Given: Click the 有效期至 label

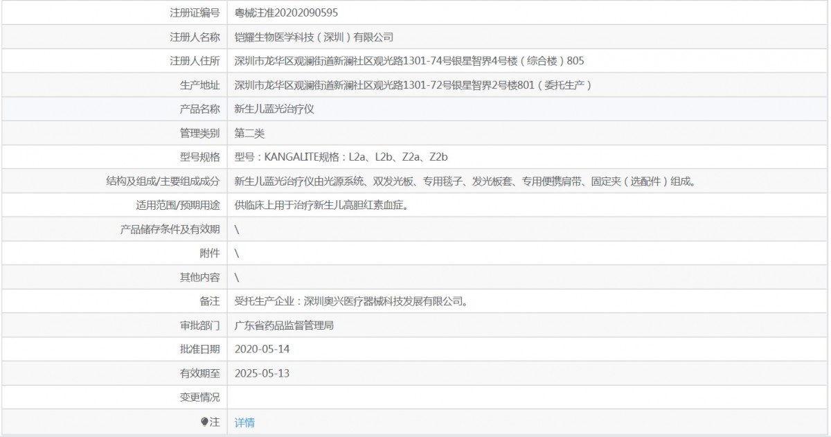Looking at the screenshot, I should [199, 374].
